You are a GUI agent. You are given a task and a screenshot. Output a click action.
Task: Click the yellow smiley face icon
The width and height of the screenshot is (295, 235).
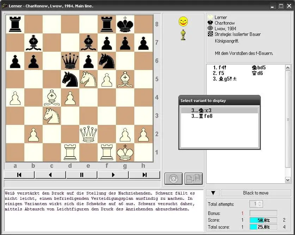pyautogui.click(x=183, y=21)
